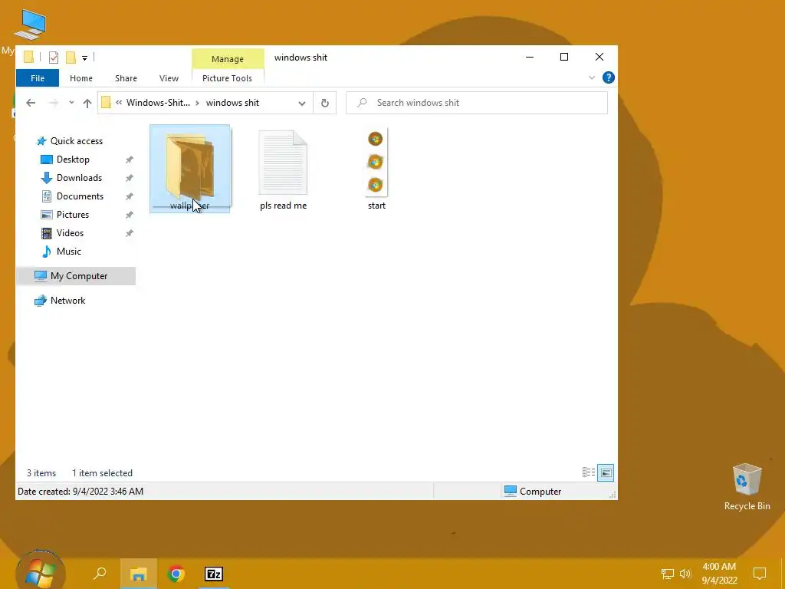
Task: Click the '3 items' status text
Action: tap(41, 473)
